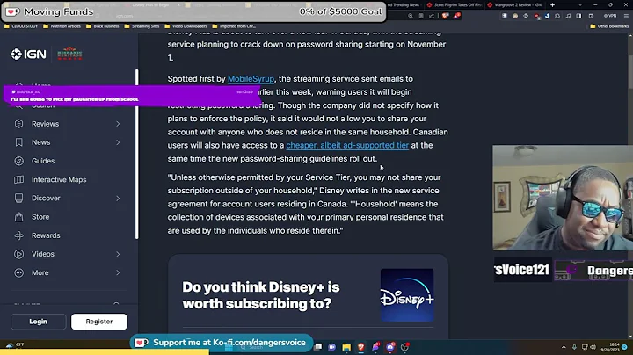
Task: Open the Other bookmarks folder
Action: (609, 26)
